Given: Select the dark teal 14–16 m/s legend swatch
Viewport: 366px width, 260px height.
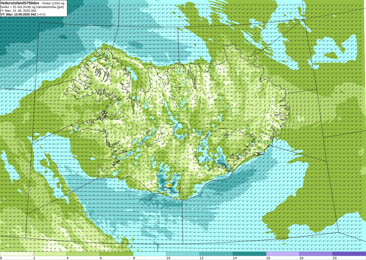Looking at the screenshot, I should click(249, 254).
